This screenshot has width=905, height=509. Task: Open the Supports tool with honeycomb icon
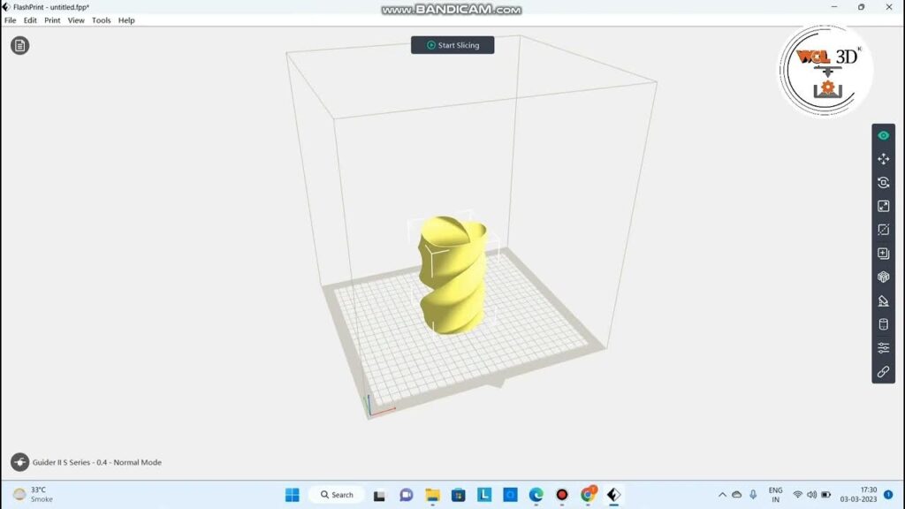pos(883,276)
